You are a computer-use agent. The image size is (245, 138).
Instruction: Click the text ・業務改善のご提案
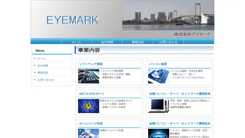coord(111,77)
